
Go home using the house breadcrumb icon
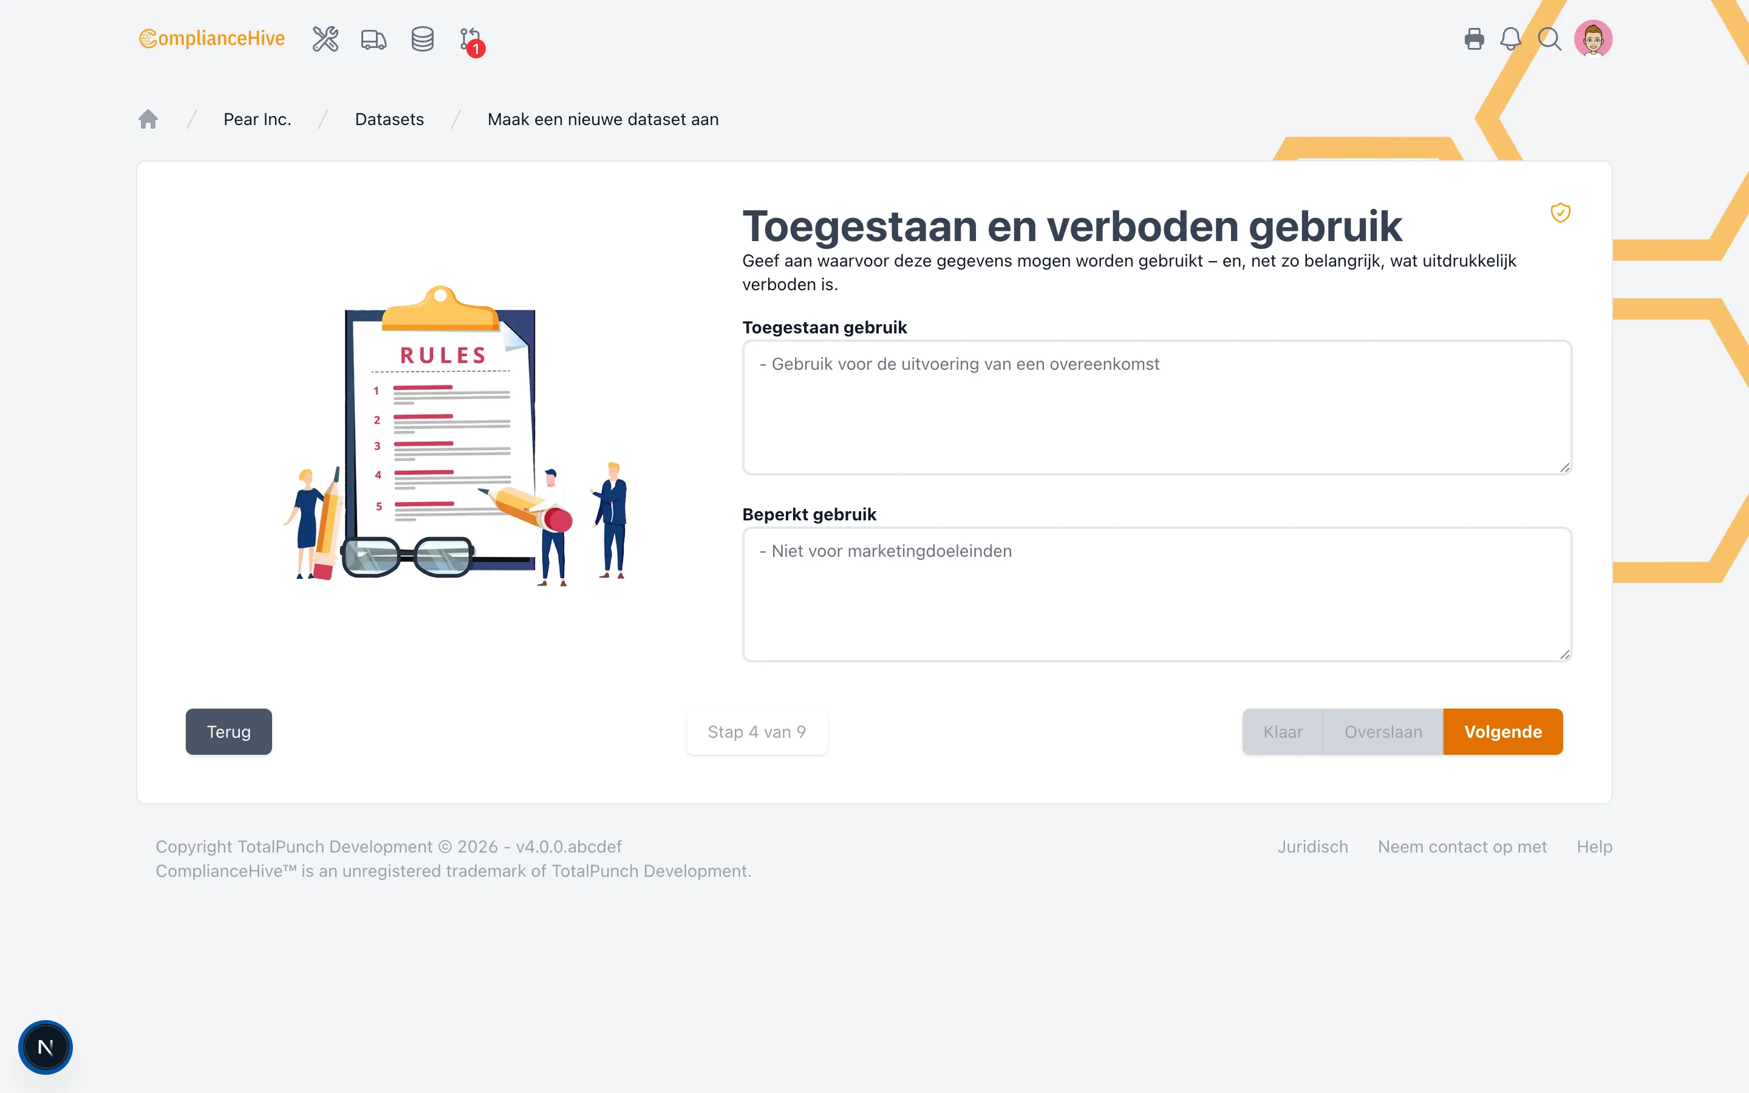[148, 118]
